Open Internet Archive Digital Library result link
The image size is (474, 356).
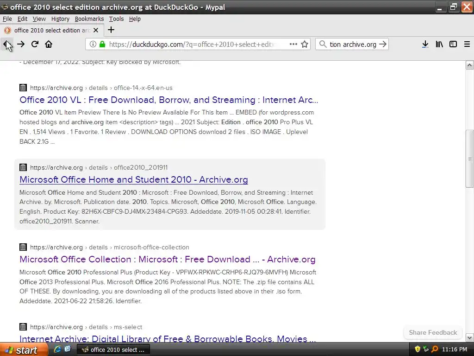(x=168, y=338)
